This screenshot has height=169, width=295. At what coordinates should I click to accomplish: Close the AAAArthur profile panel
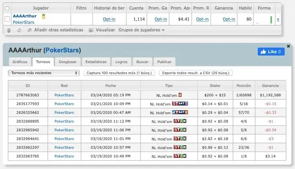pos(288,46)
